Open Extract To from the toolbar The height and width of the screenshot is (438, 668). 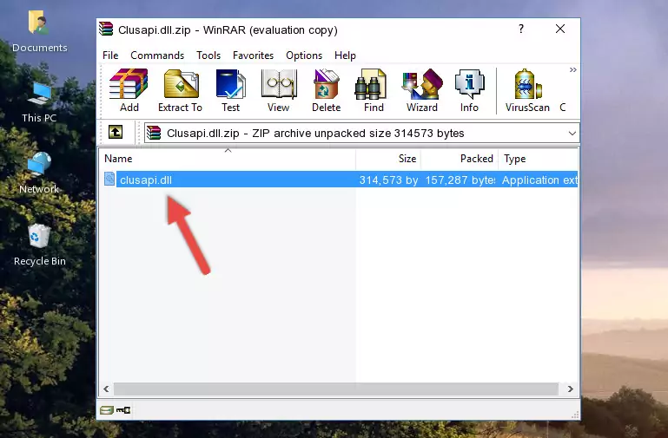click(180, 90)
